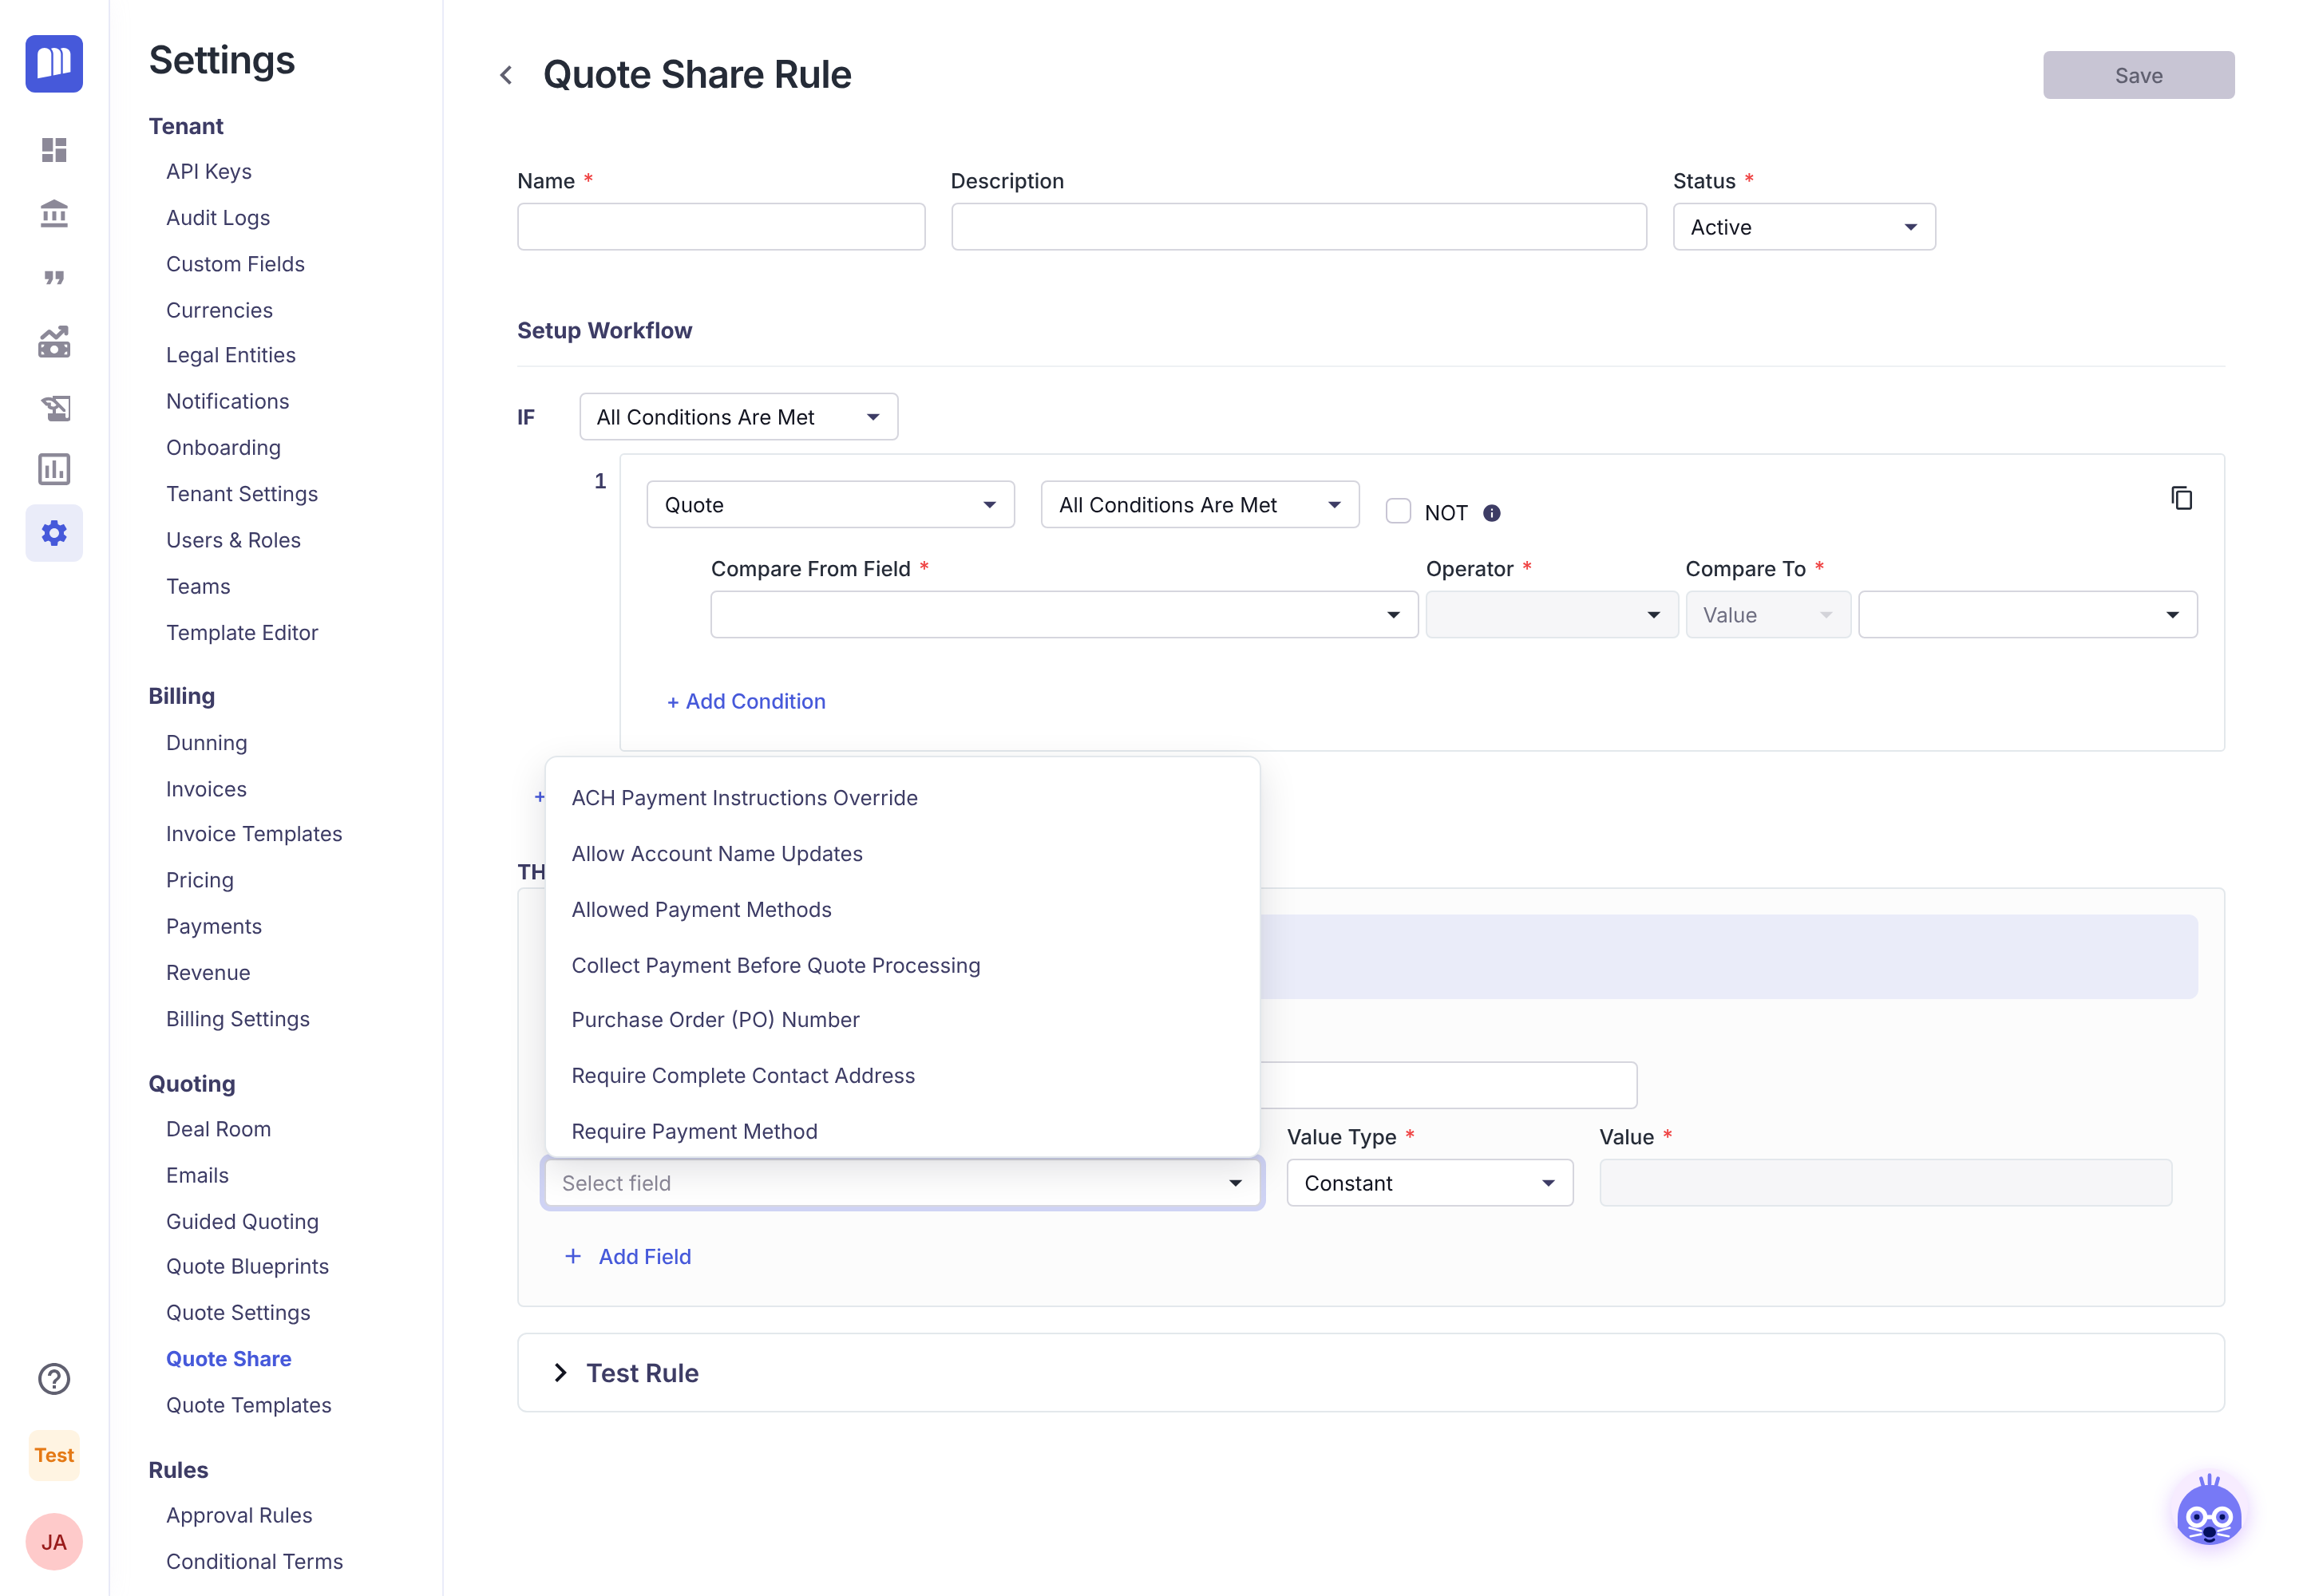
Task: Open Approval Rules in the sidebar
Action: pos(239,1516)
